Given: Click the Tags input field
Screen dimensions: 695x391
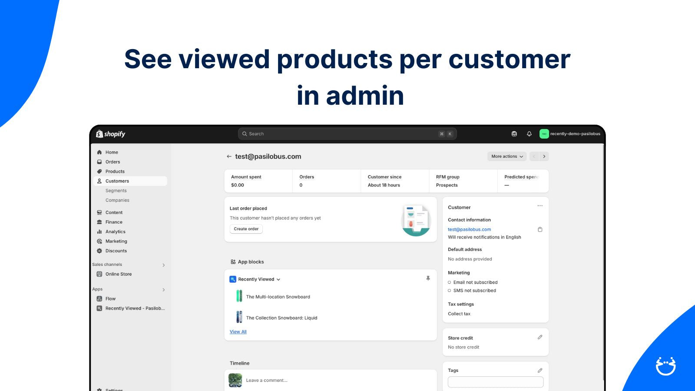Looking at the screenshot, I should (x=496, y=382).
